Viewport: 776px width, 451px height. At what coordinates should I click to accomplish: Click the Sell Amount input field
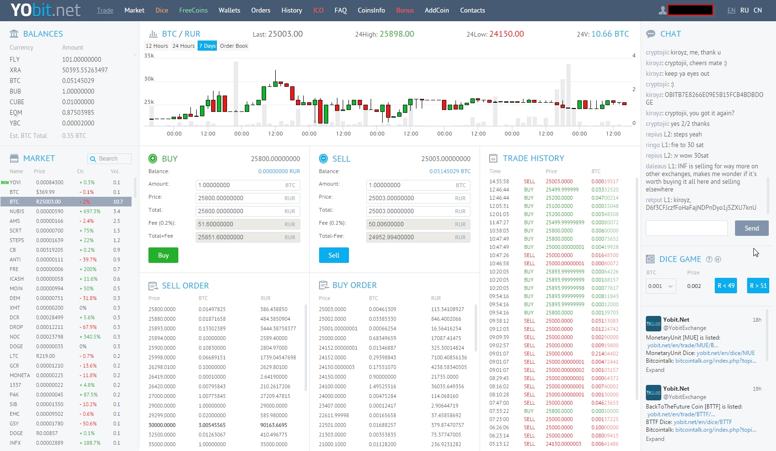click(418, 185)
